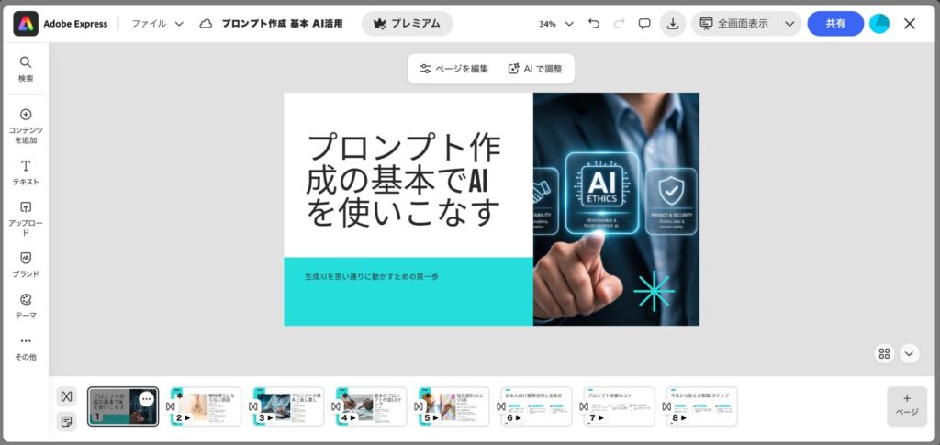This screenshot has height=445, width=940.
Task: Click the プレミアム upgrade button
Action: [407, 24]
